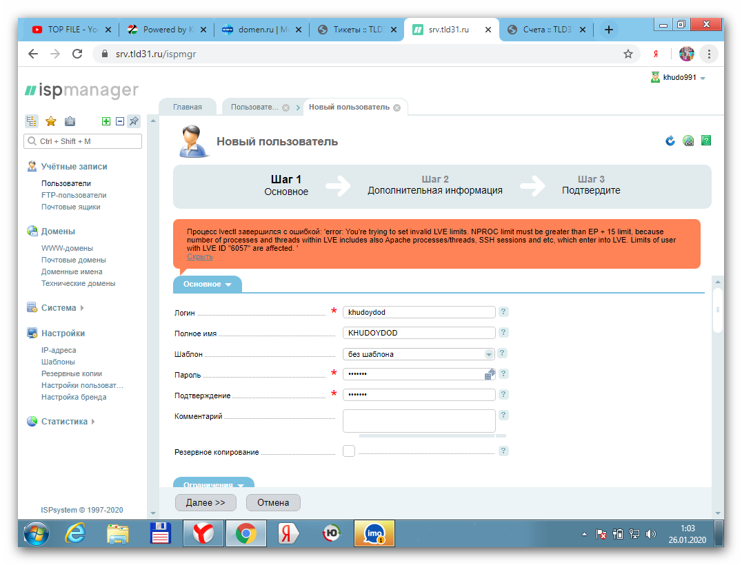Image resolution: width=742 pixels, height=565 pixels.
Task: Toggle the pin menu icon in sidebar
Action: pos(134,121)
